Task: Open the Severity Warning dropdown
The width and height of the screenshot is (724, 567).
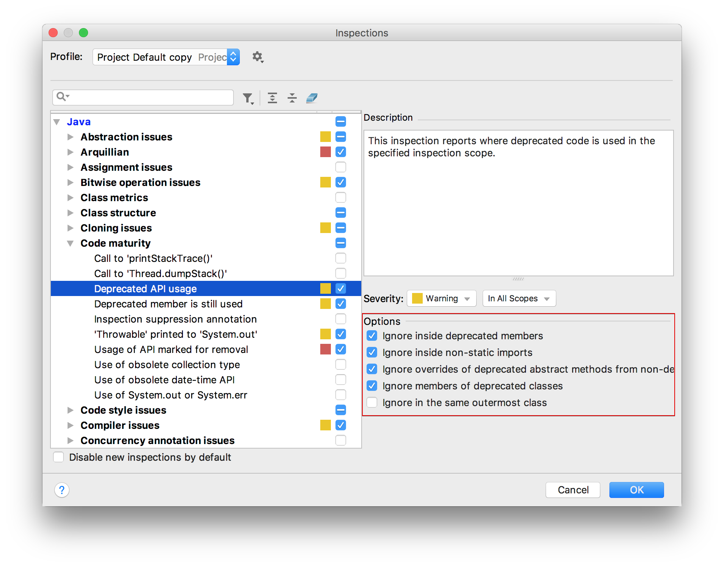Action: 441,298
